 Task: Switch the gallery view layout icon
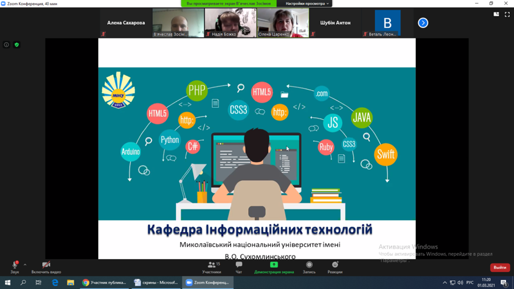tap(496, 14)
